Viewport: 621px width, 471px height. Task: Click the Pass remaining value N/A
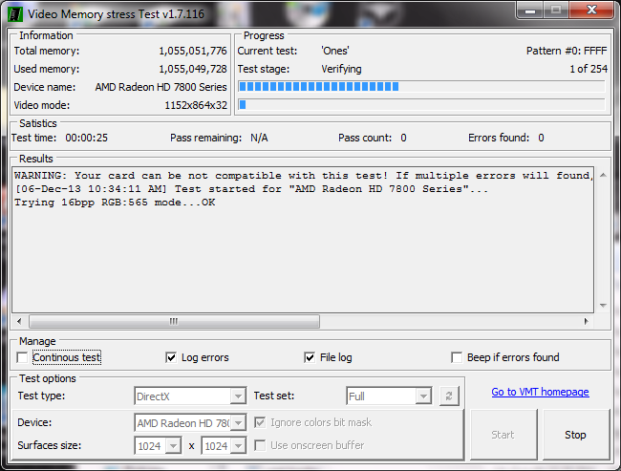point(259,138)
